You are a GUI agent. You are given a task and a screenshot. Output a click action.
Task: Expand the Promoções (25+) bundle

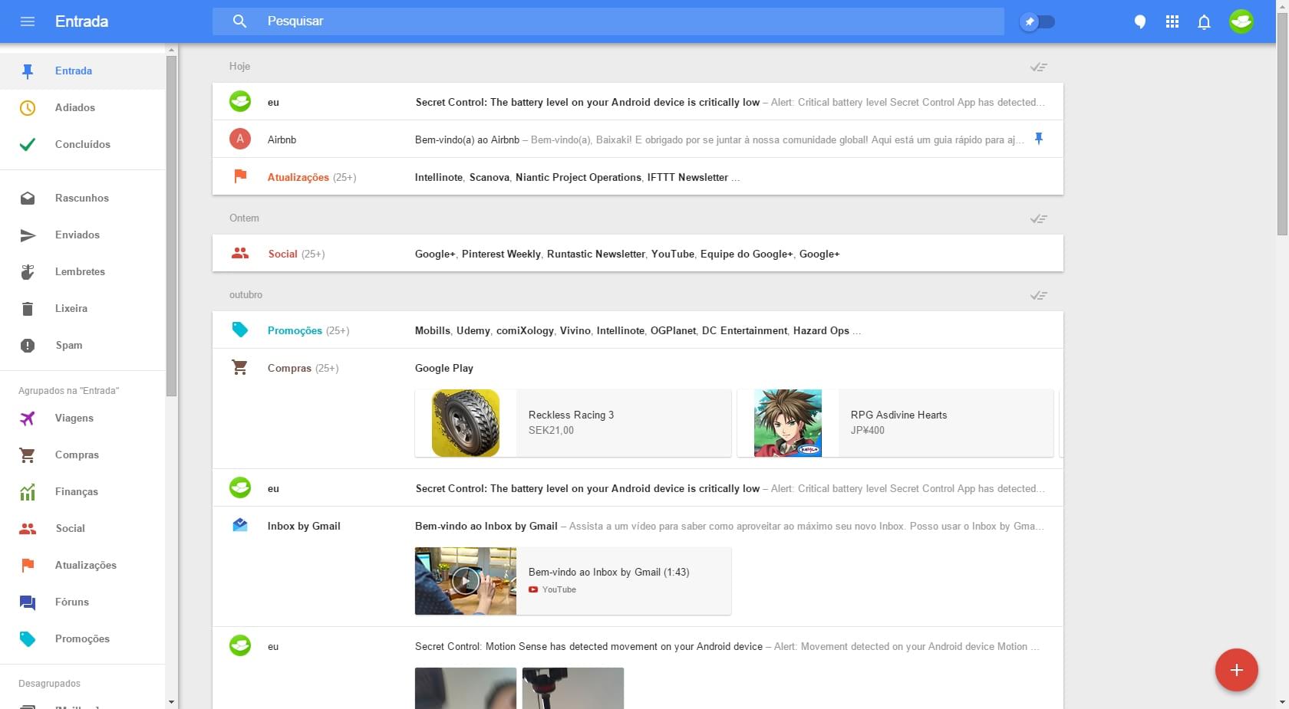pos(638,330)
